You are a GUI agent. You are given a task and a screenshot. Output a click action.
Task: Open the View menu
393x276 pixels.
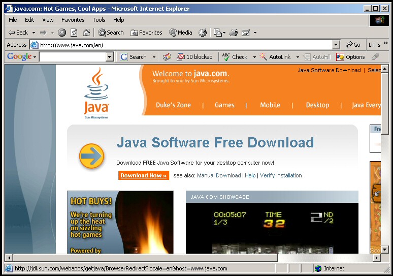tap(48, 20)
